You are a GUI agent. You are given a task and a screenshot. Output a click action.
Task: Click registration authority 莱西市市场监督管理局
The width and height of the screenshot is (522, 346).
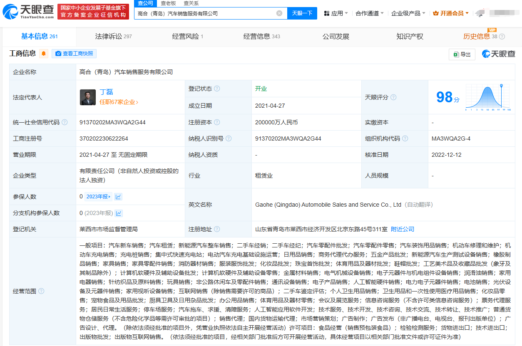(109, 229)
